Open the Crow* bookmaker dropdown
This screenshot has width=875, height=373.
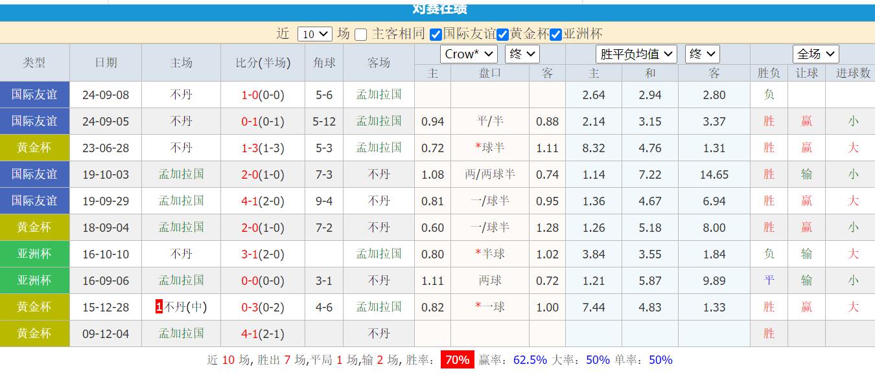468,54
